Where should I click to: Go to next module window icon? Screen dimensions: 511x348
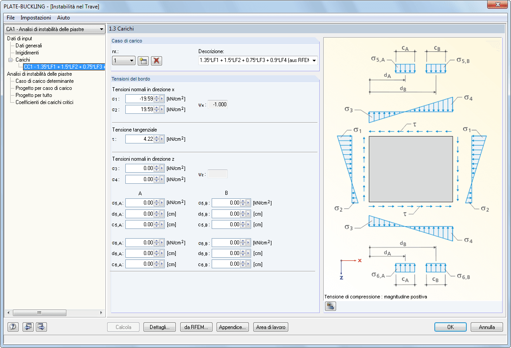pyautogui.click(x=41, y=327)
